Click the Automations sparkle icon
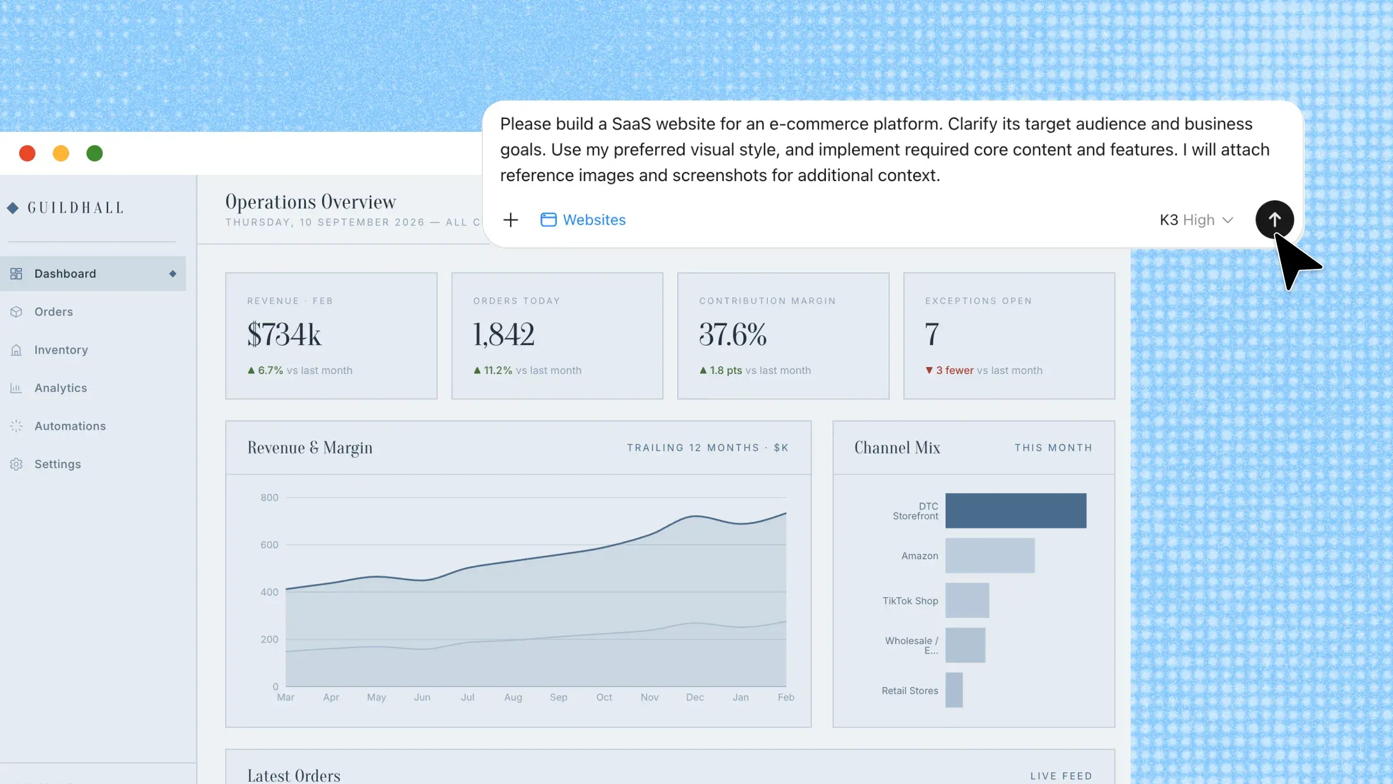 pyautogui.click(x=16, y=426)
